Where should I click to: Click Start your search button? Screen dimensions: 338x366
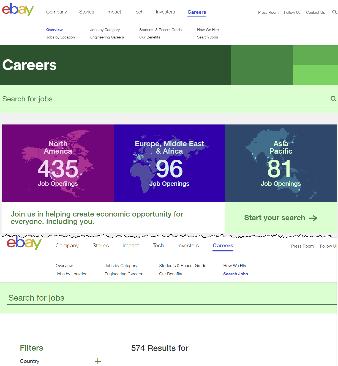(281, 218)
